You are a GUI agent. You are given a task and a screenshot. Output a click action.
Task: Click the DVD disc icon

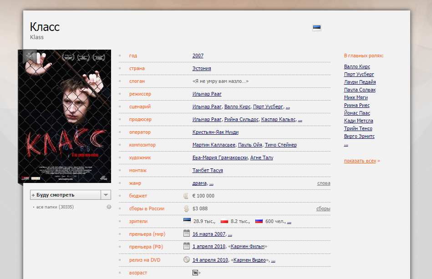pyautogui.click(x=186, y=260)
